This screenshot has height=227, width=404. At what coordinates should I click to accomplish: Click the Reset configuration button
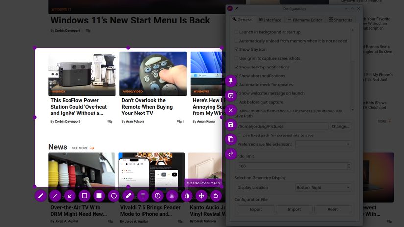333,209
